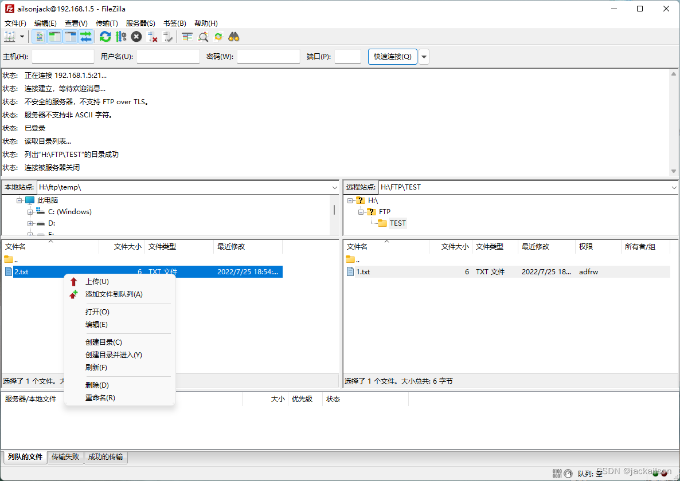Open the directory listing filters dialog

pos(187,37)
